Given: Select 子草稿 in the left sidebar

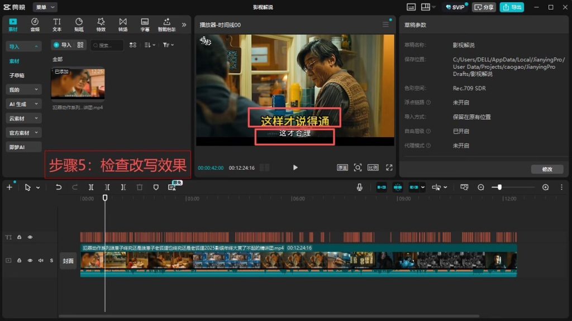Looking at the screenshot, I should pyautogui.click(x=17, y=75).
